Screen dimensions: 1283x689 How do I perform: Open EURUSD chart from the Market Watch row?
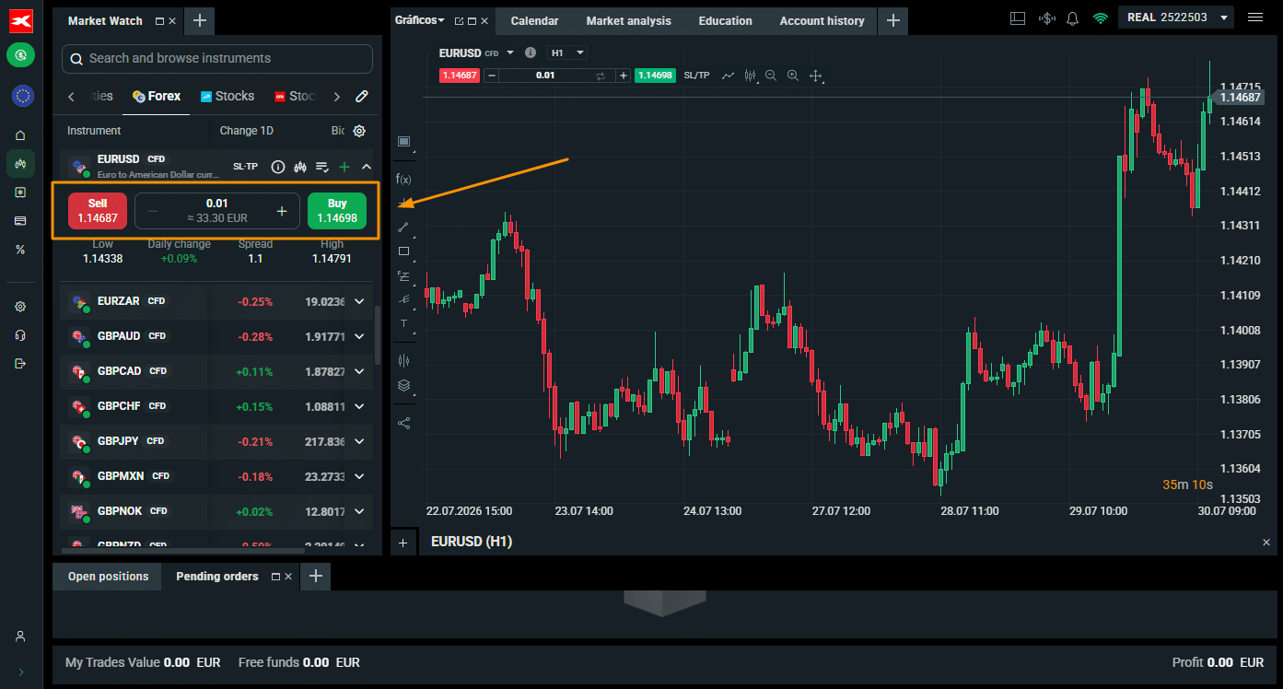tap(299, 167)
